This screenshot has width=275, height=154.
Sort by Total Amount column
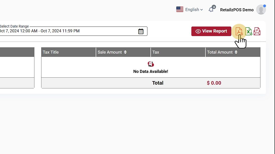[236, 52]
